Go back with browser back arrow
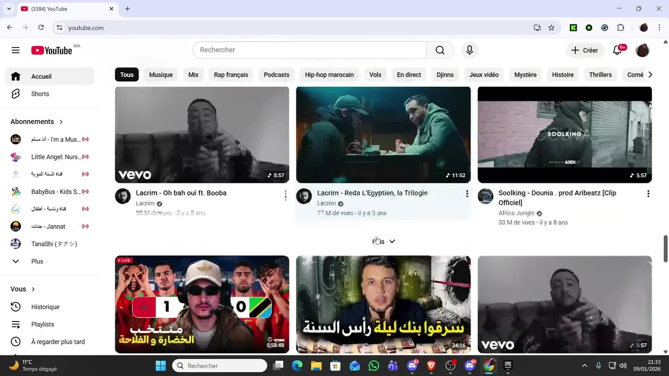The image size is (669, 376). (x=9, y=28)
